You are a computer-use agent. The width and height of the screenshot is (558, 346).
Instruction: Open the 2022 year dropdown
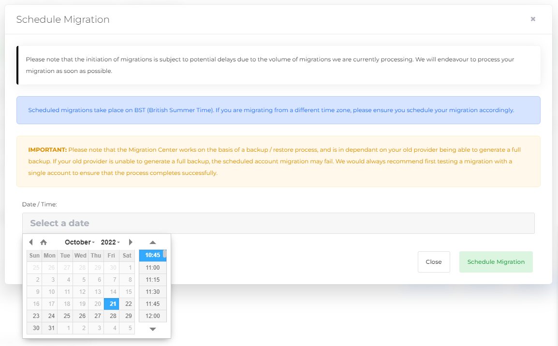pyautogui.click(x=110, y=242)
